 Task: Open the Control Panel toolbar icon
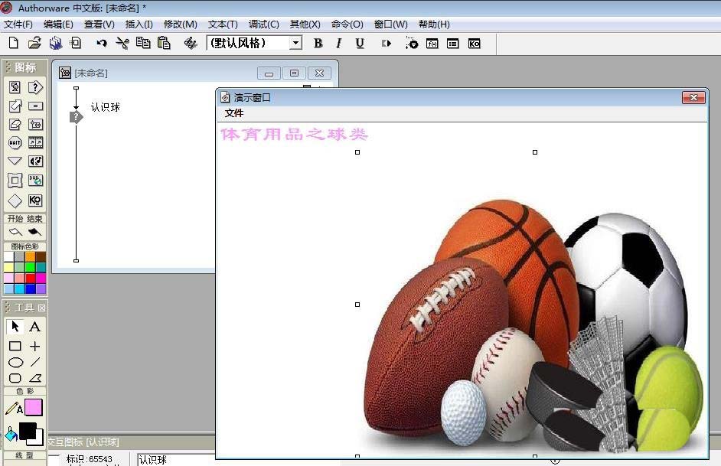tap(411, 43)
